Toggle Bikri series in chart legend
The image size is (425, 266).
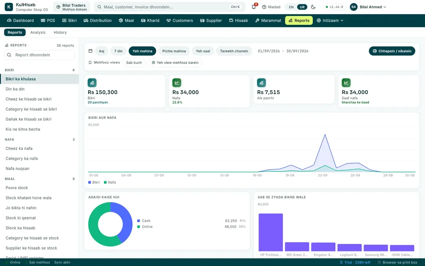(x=94, y=182)
